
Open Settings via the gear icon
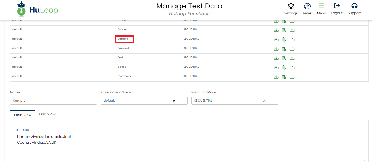point(291,7)
